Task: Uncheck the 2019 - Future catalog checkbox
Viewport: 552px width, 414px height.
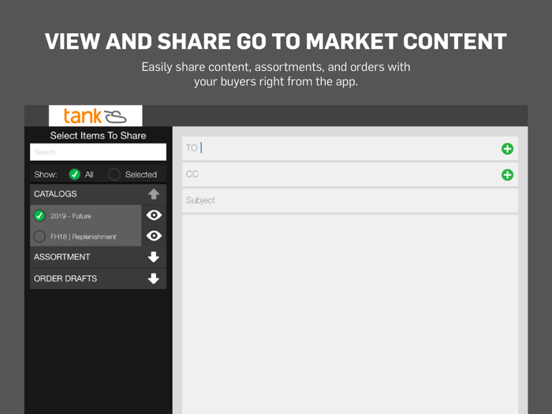Action: (x=39, y=215)
